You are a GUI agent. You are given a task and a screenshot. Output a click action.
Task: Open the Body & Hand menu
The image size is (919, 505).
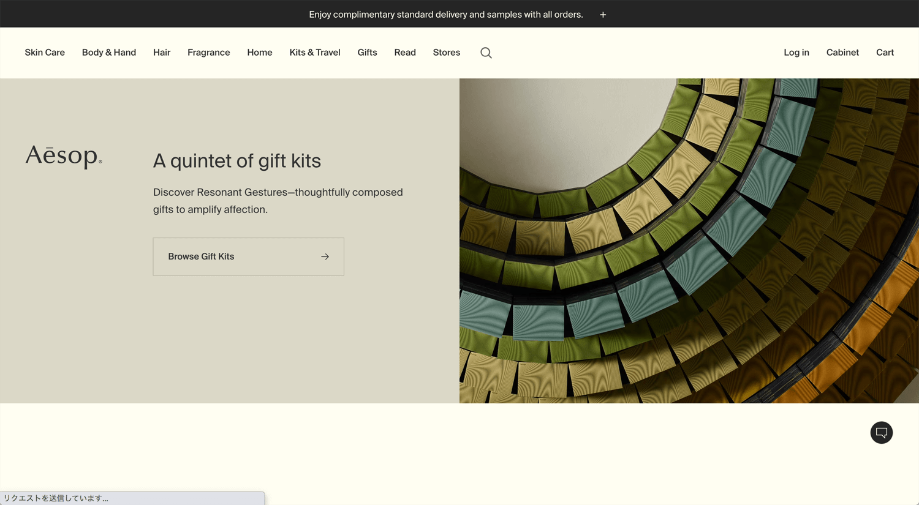pos(109,53)
